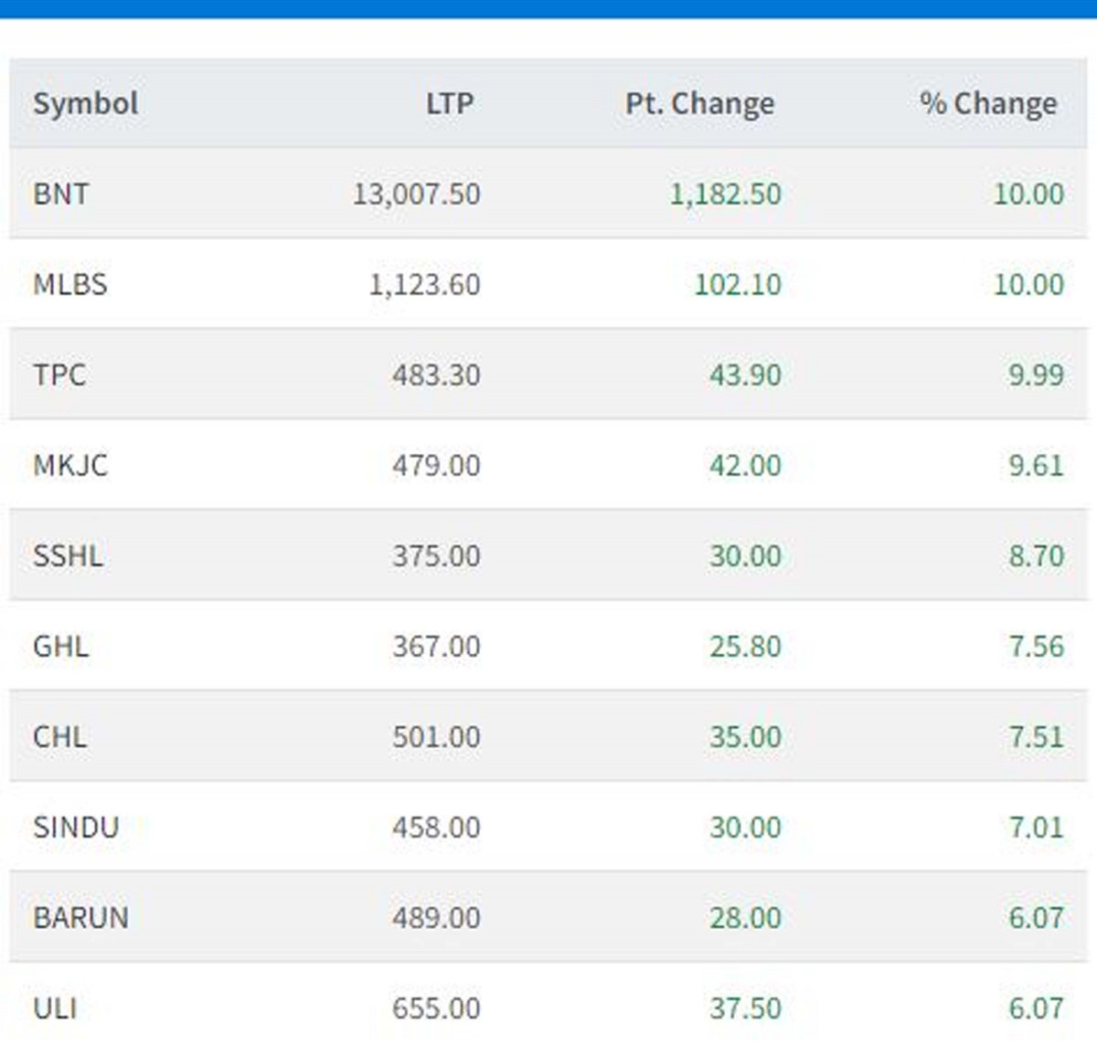Image resolution: width=1097 pixels, height=1044 pixels.
Task: Click MKJC's LTP value 479.00
Action: (436, 465)
